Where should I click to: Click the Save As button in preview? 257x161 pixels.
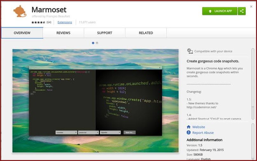[x=130, y=132]
